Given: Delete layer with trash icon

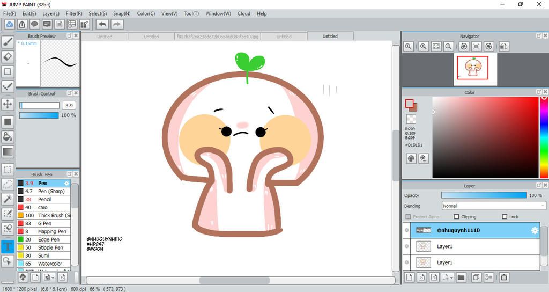Looking at the screenshot, I should [x=504, y=278].
